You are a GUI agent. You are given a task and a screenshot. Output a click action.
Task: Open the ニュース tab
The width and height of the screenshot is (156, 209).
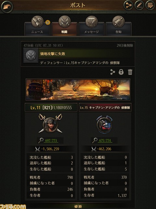coord(37,26)
